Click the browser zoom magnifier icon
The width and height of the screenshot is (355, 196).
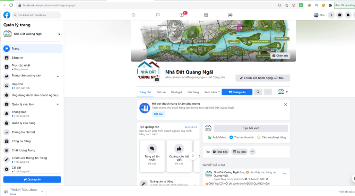[x=280, y=5]
